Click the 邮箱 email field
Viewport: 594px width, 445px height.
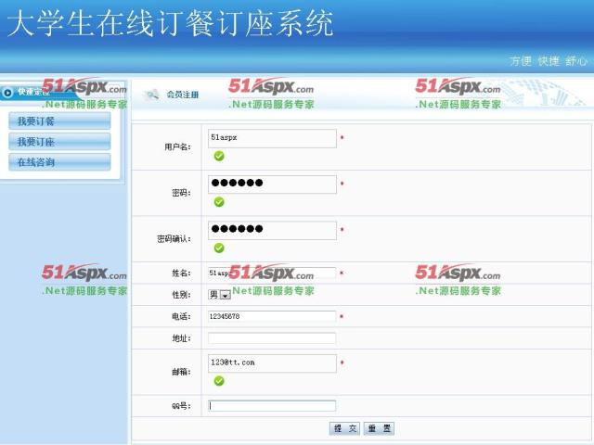pyautogui.click(x=272, y=363)
